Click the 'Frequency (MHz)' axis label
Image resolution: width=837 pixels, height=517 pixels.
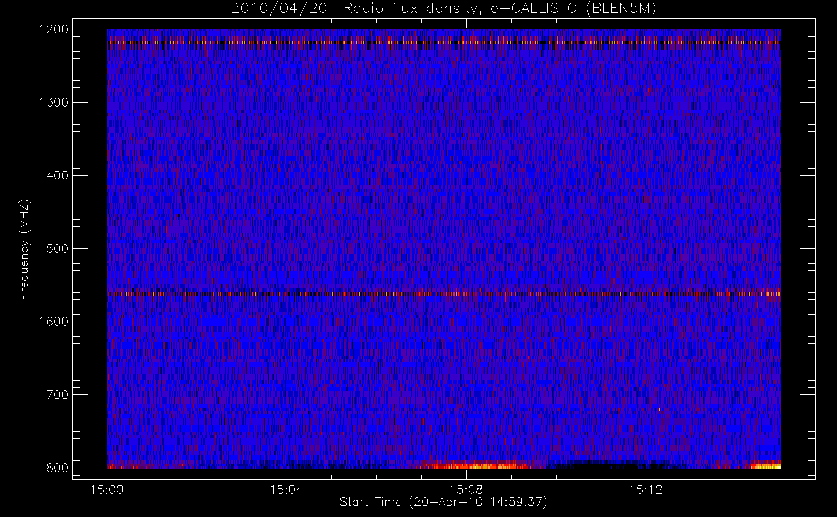pos(24,249)
